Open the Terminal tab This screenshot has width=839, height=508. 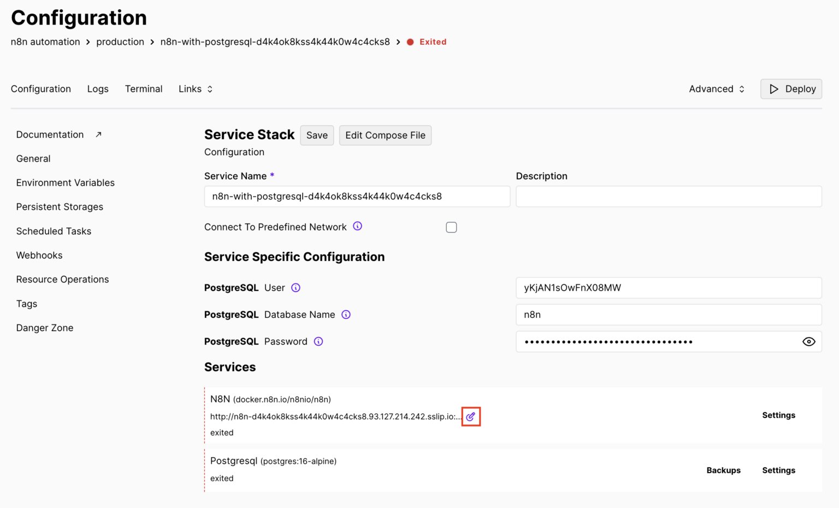coord(143,88)
